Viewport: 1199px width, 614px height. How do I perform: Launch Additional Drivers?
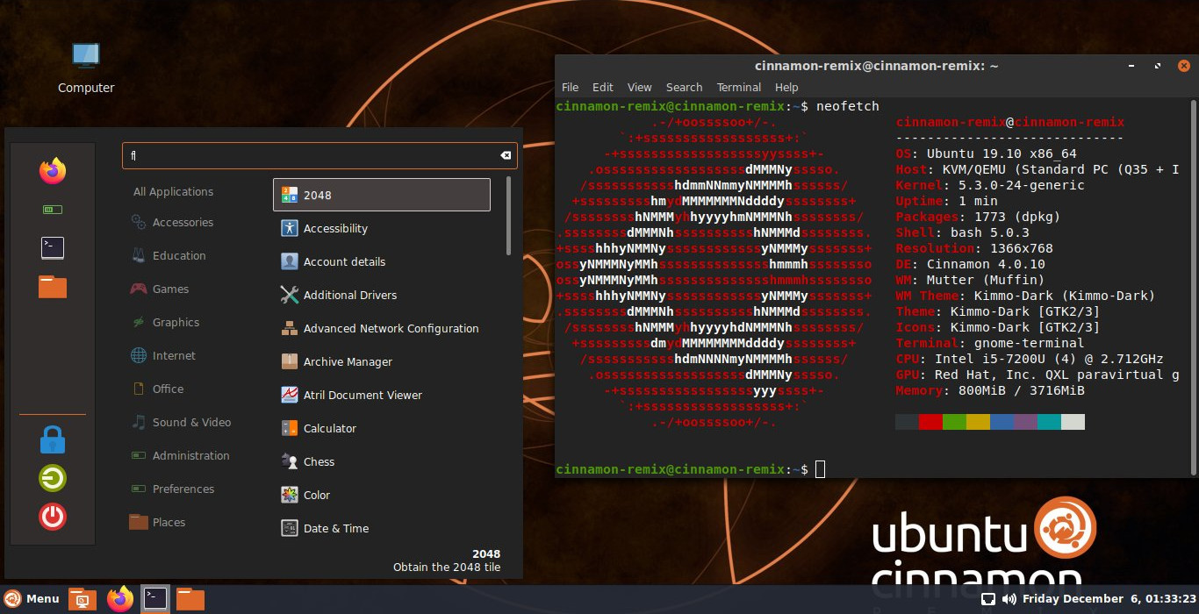click(x=382, y=295)
